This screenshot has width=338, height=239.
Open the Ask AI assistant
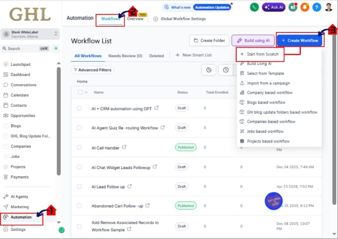[274, 7]
